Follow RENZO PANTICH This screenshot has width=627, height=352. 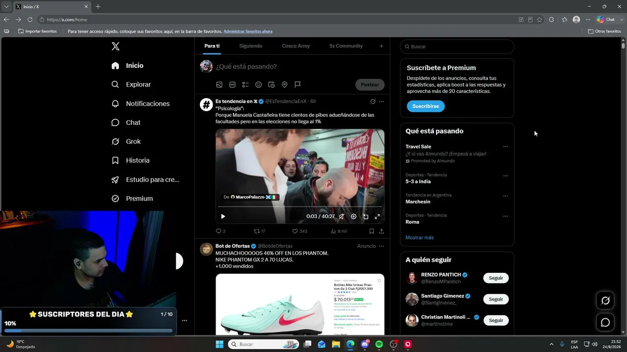[496, 278]
